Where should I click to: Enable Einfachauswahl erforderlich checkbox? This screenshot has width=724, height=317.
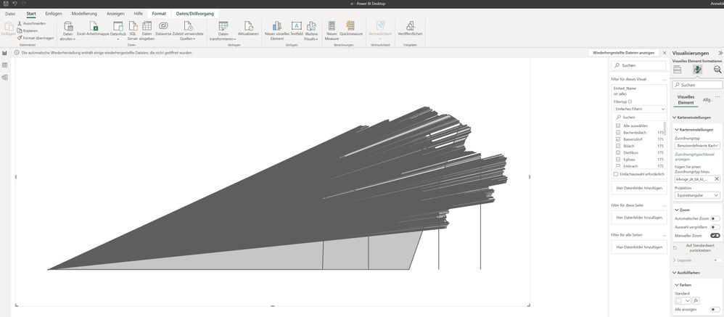pyautogui.click(x=615, y=174)
